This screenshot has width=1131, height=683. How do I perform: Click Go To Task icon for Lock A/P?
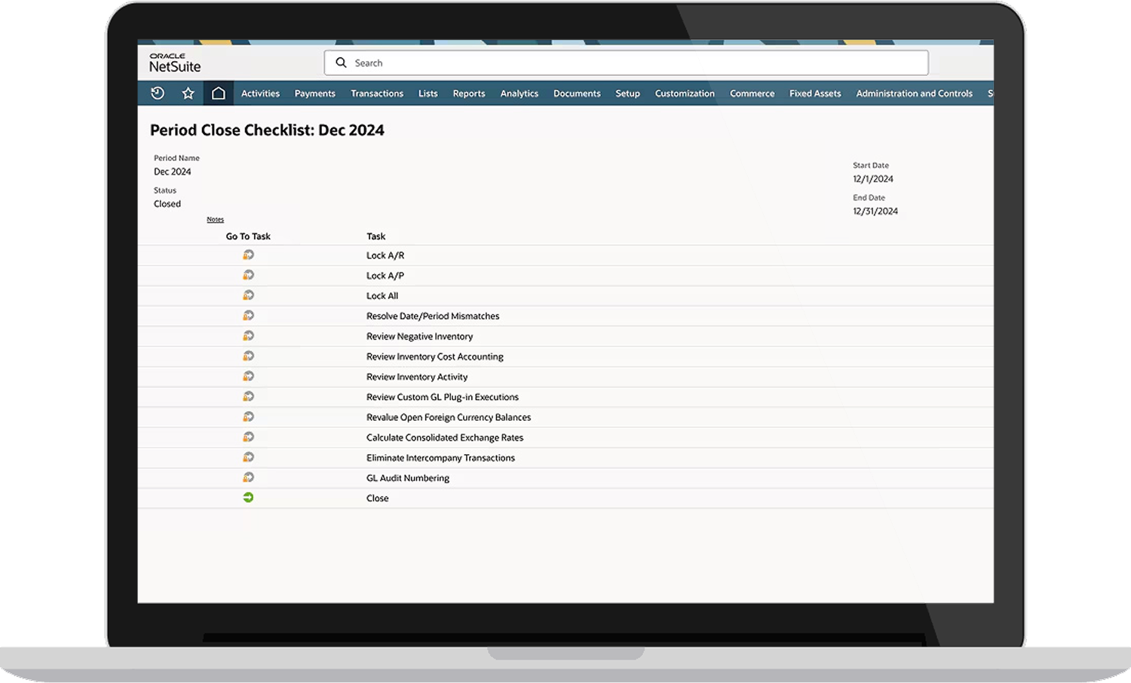pos(248,276)
